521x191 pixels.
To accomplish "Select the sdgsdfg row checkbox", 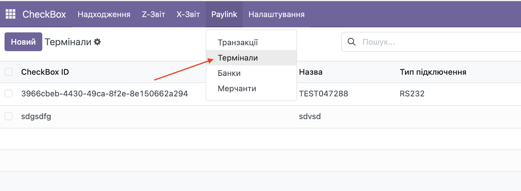I will [9, 116].
